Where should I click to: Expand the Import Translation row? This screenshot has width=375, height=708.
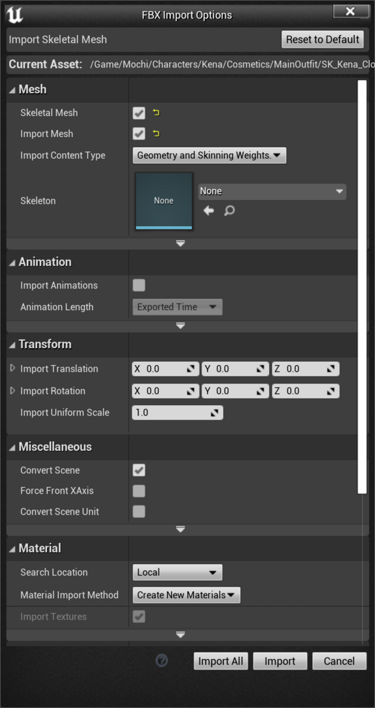click(x=12, y=368)
